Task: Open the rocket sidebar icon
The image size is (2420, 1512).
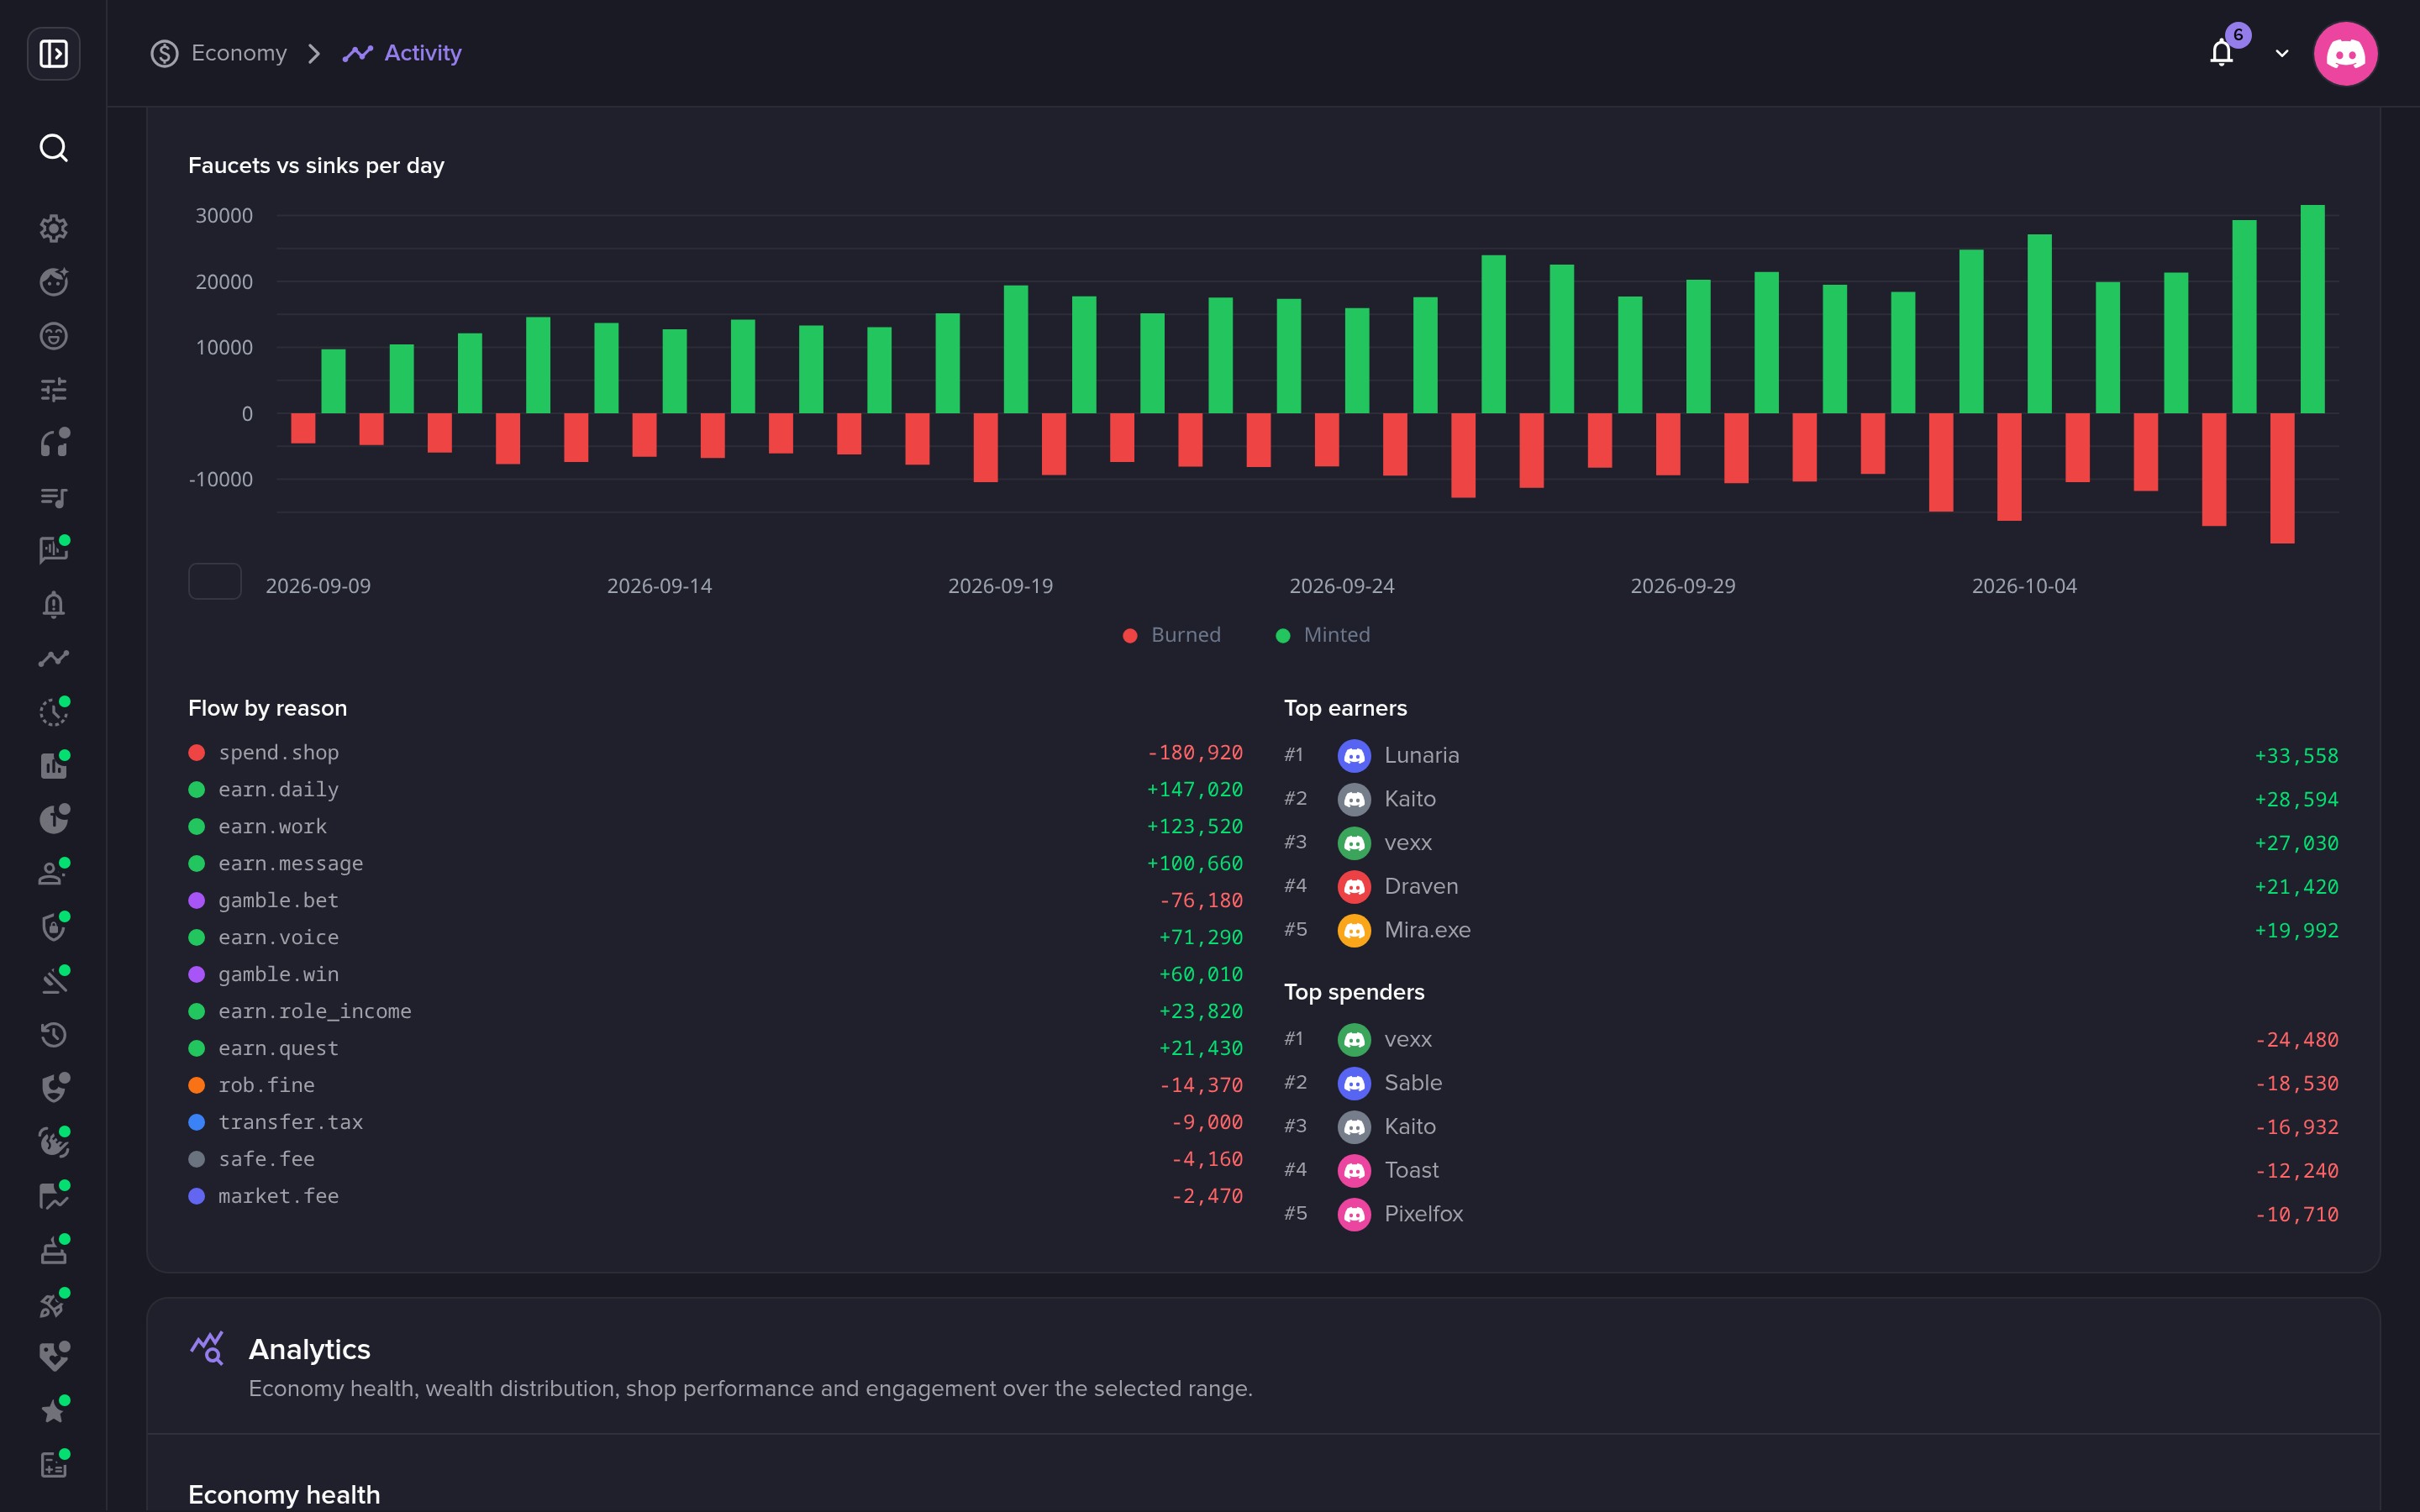Action: click(53, 1304)
